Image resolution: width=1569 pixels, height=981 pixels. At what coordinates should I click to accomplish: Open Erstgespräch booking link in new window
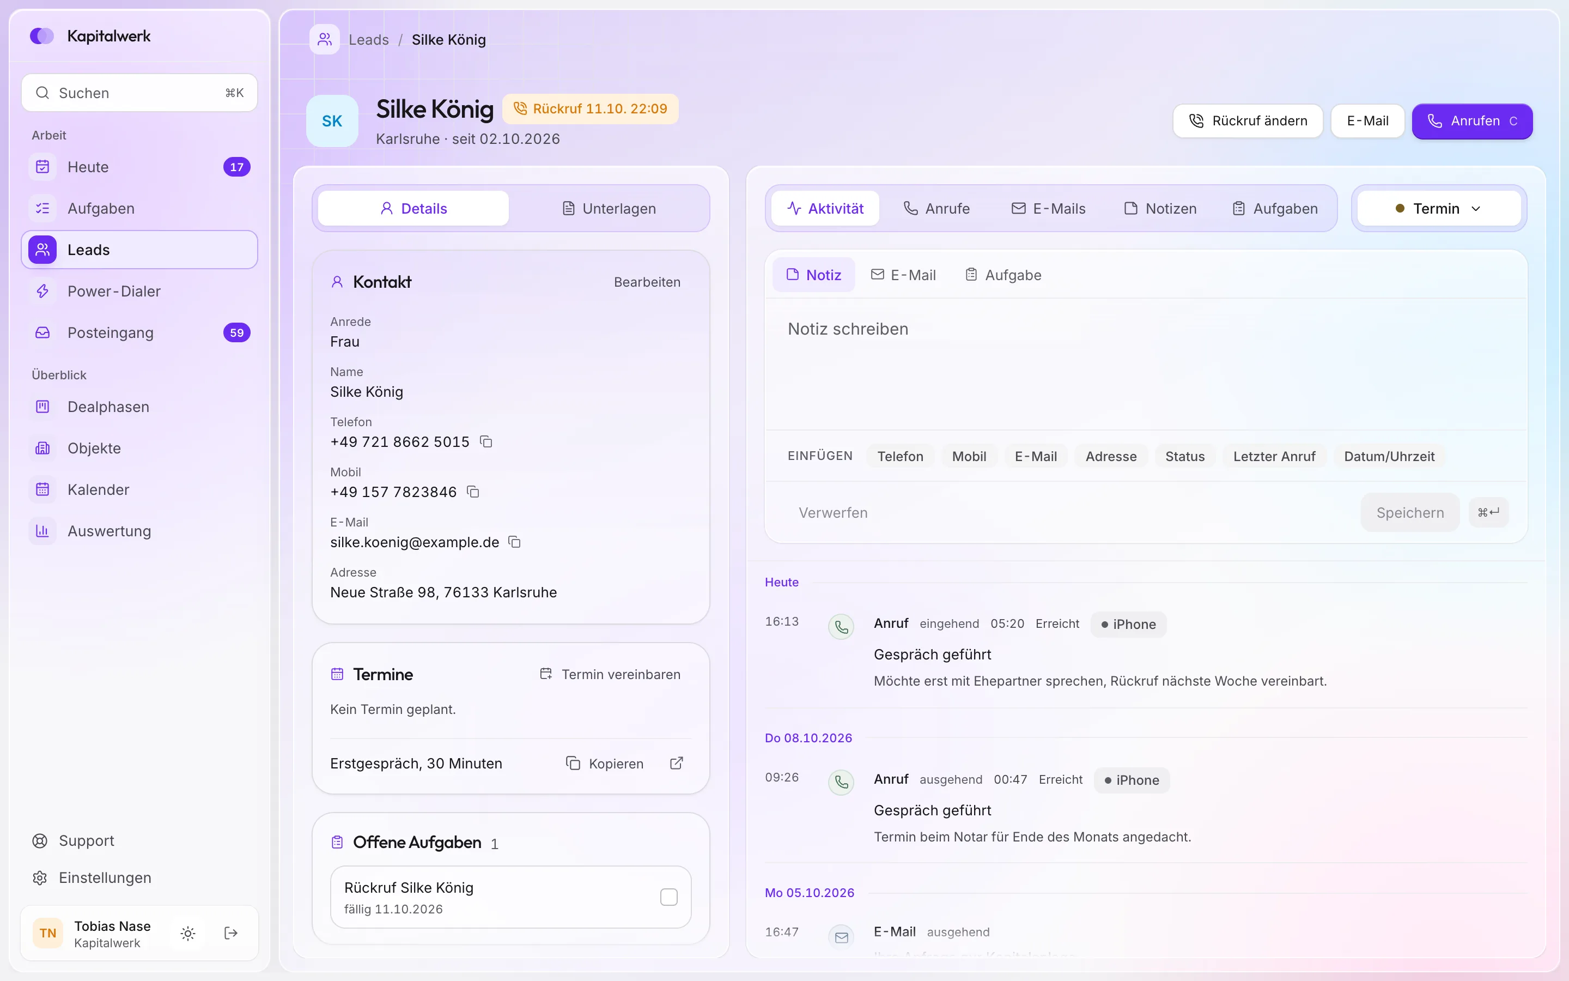pos(676,763)
